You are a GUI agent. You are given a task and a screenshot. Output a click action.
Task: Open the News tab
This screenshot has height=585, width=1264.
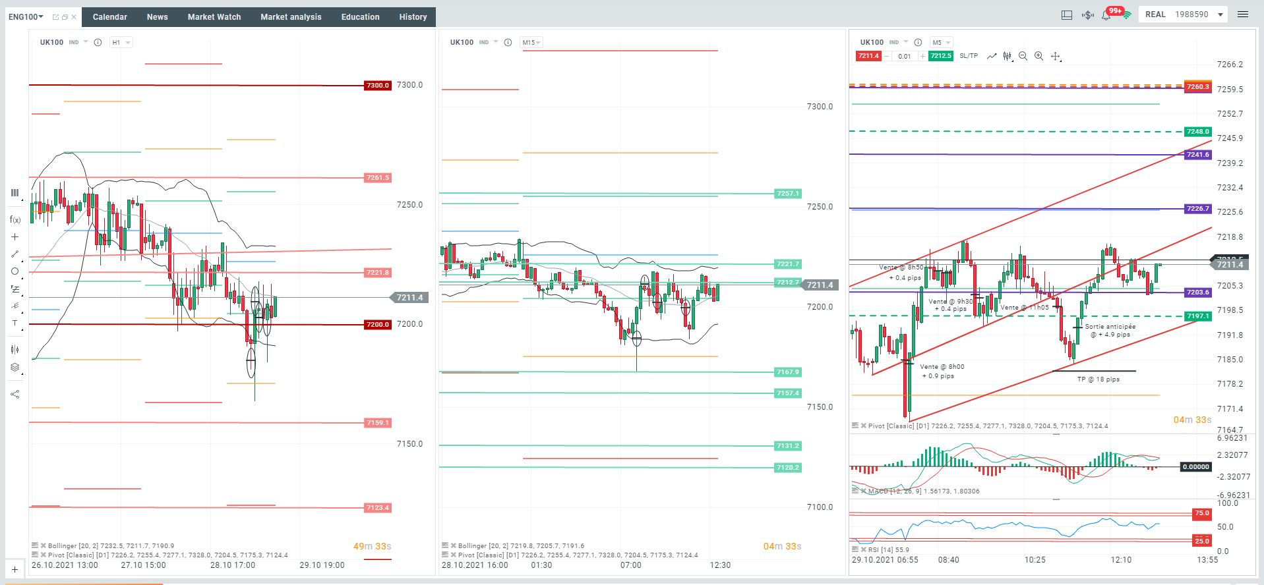157,17
